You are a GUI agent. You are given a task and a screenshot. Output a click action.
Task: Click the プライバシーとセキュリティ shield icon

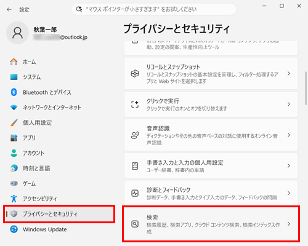[x=14, y=214]
